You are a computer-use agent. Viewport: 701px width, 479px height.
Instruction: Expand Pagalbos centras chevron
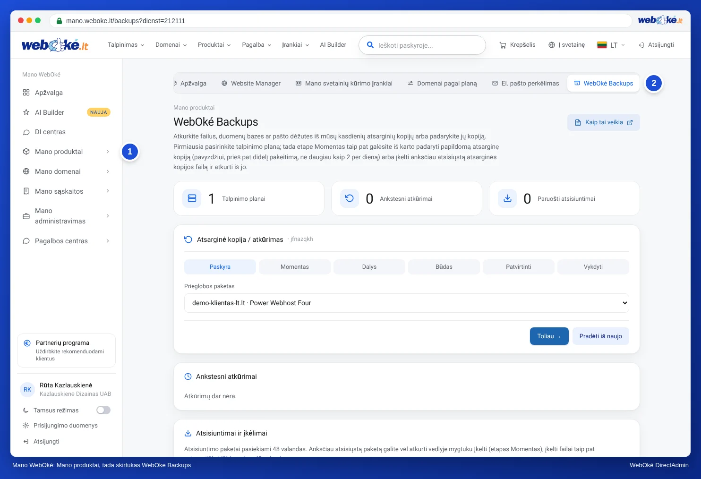point(108,241)
